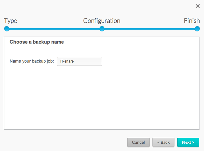Jump to the Finish step circle marker
204x151 pixels.
click(x=197, y=29)
